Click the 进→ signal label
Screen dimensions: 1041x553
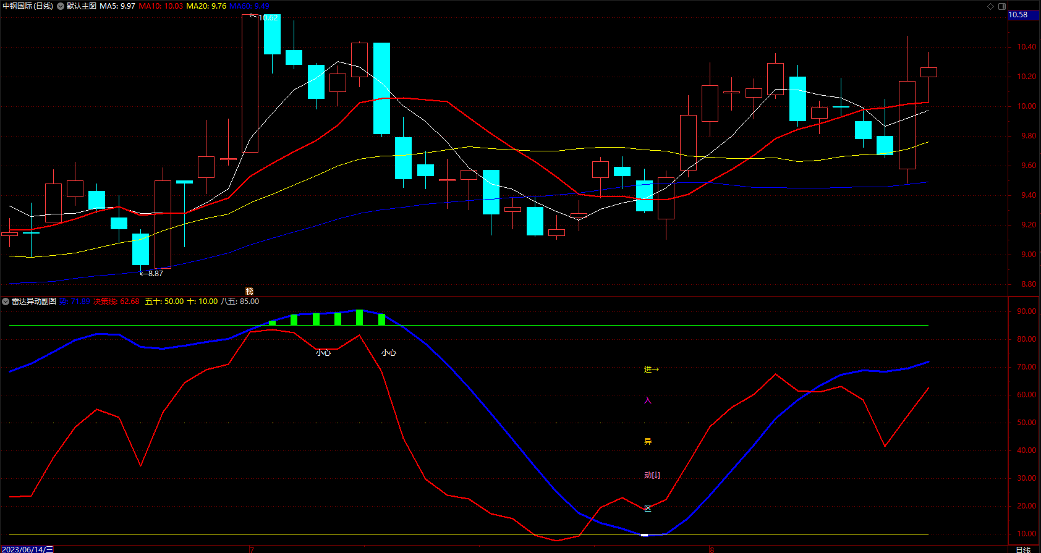click(652, 369)
